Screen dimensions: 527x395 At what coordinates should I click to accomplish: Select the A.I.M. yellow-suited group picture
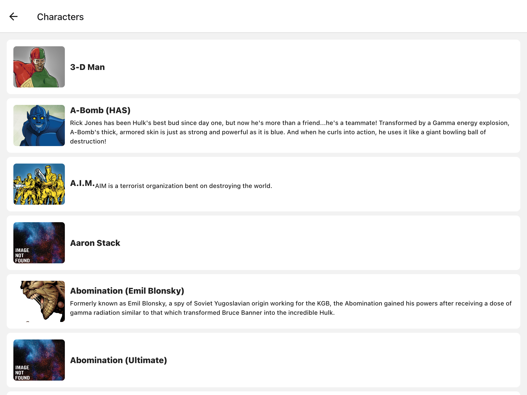coord(39,184)
